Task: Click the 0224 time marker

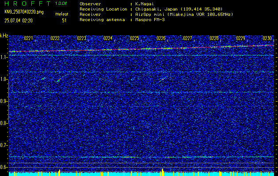Action: [x=108, y=38]
